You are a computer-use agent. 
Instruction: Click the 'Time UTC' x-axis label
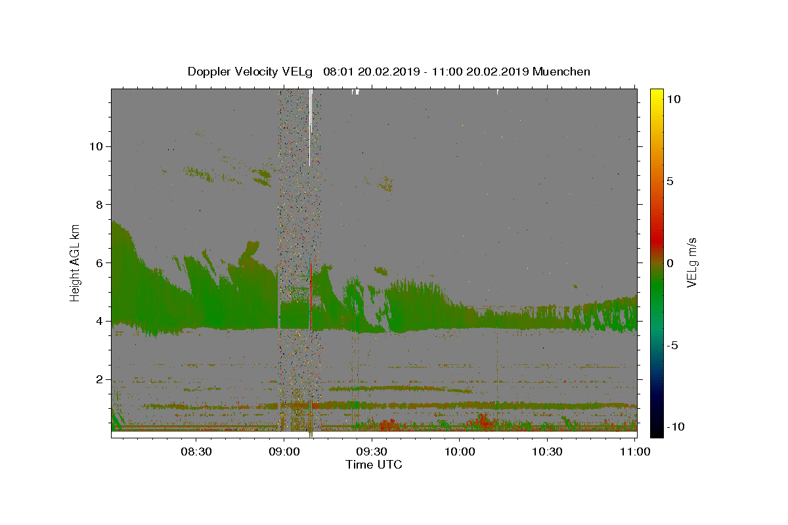(374, 465)
